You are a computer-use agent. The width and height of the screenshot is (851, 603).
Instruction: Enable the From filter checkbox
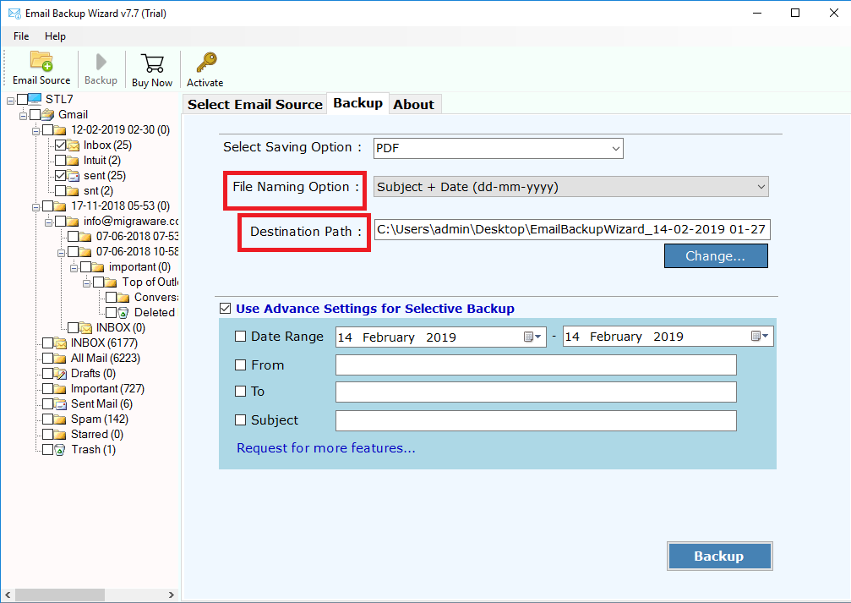pos(241,365)
